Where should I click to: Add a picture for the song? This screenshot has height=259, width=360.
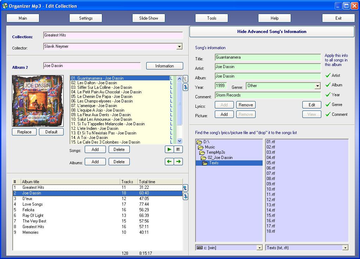coord(224,114)
